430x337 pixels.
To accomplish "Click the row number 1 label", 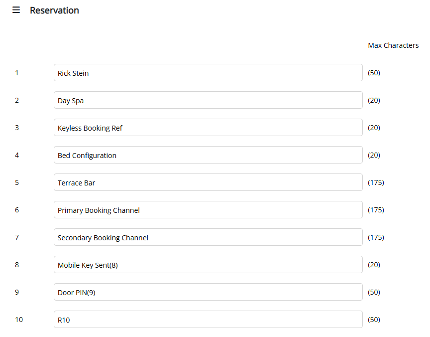I will click(17, 73).
